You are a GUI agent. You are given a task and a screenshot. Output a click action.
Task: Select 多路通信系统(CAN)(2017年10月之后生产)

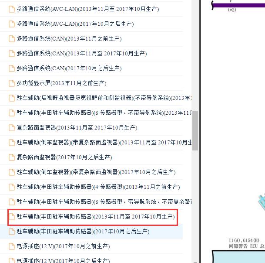(x=69, y=68)
